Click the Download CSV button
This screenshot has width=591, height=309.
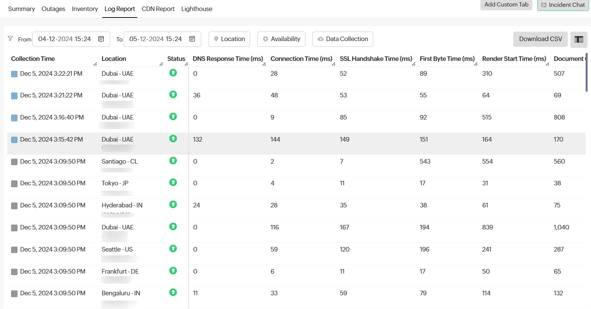540,39
